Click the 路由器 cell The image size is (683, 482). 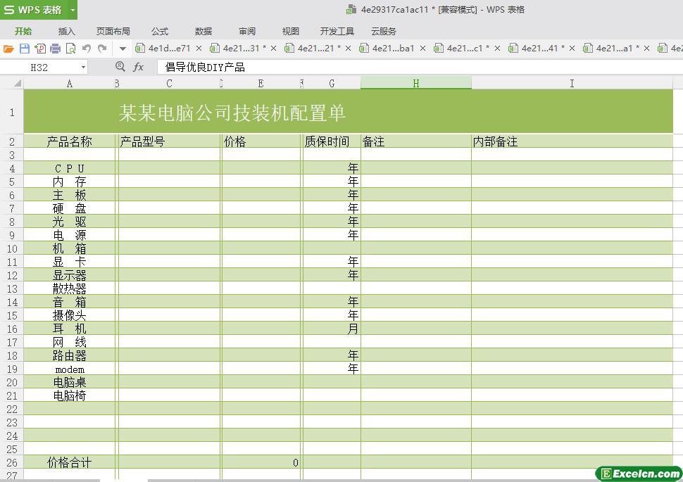click(70, 355)
